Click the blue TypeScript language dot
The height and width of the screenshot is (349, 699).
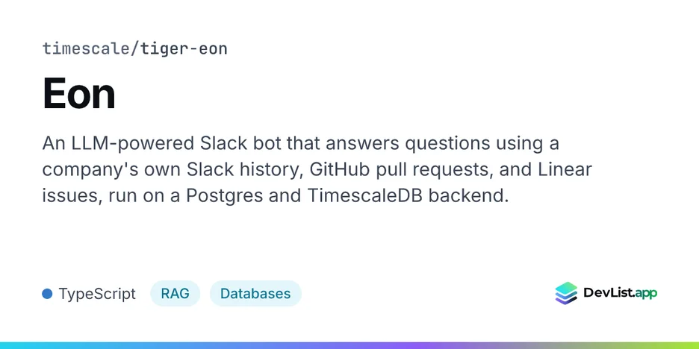(47, 294)
